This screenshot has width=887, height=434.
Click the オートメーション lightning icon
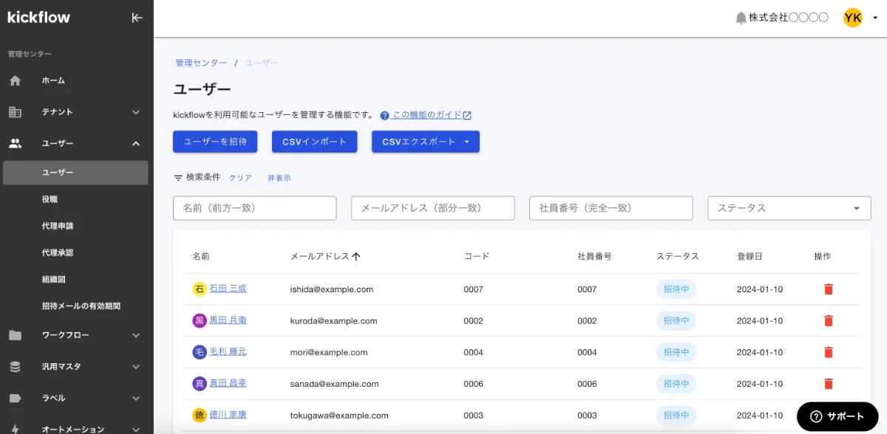pyautogui.click(x=15, y=428)
